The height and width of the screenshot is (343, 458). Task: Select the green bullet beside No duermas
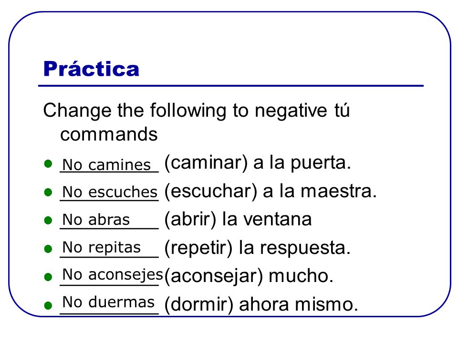pyautogui.click(x=48, y=305)
